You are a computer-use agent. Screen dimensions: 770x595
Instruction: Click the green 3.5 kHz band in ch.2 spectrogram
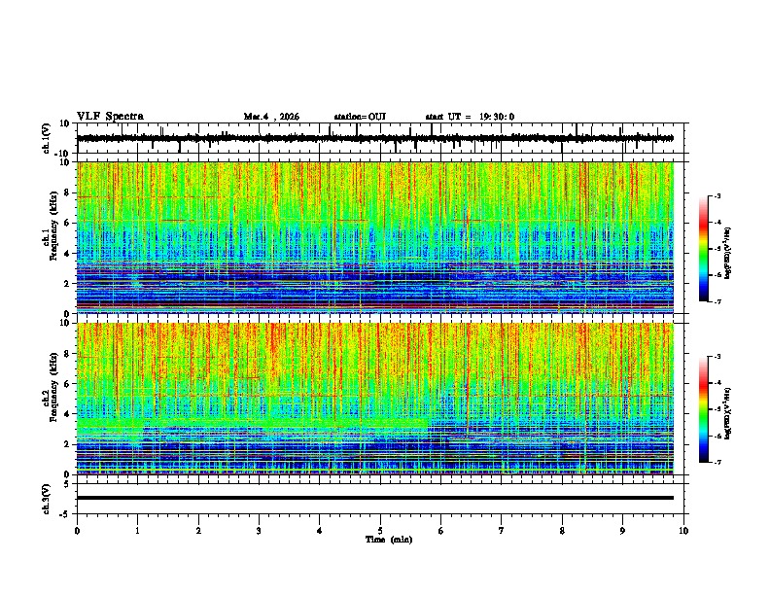tap(251, 423)
